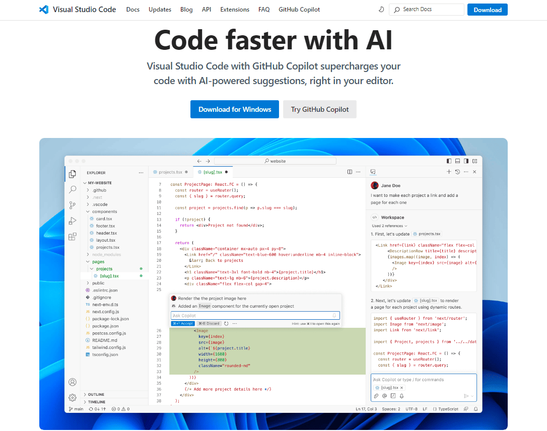Click the editor more actions ellipsis
Screen dimensions: 547x431
point(358,172)
